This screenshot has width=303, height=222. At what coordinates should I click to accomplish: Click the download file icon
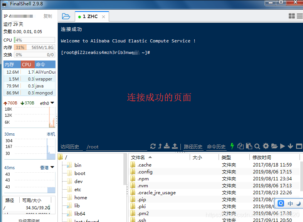coord(167,146)
